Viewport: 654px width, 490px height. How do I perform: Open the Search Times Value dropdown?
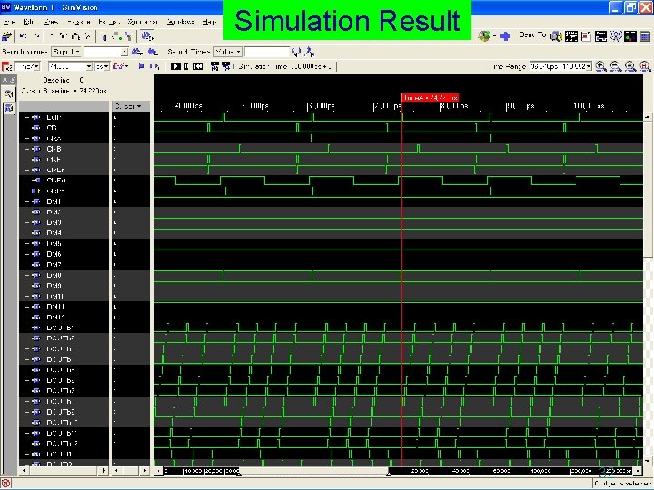(228, 52)
